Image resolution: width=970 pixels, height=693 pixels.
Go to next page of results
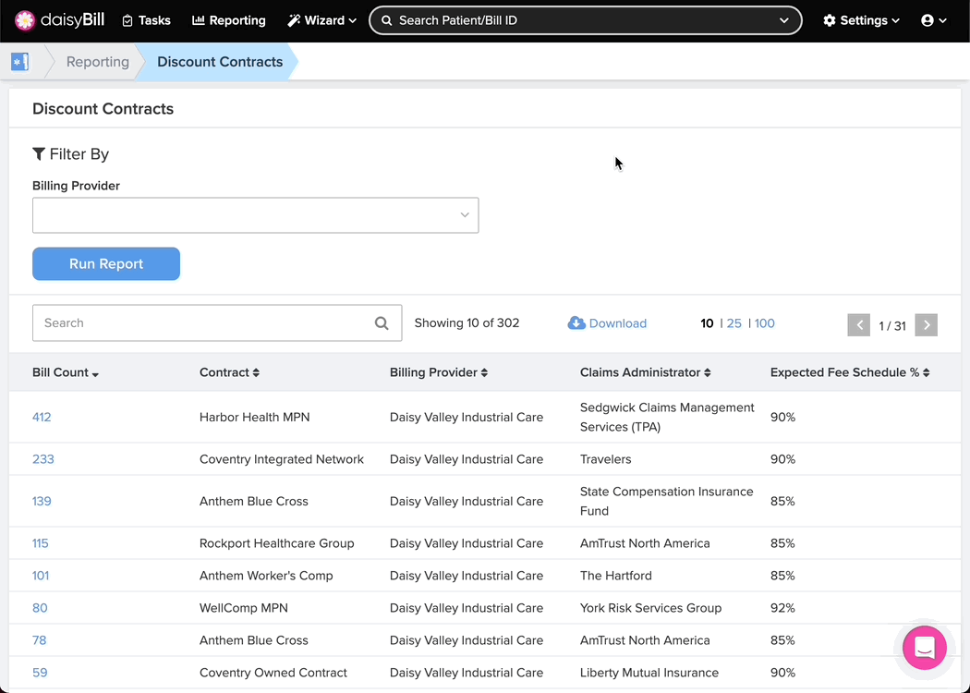click(x=926, y=325)
